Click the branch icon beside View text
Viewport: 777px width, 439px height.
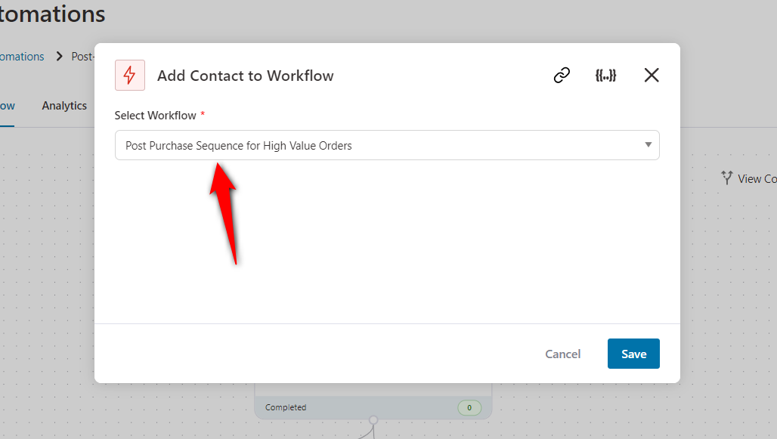coord(727,178)
